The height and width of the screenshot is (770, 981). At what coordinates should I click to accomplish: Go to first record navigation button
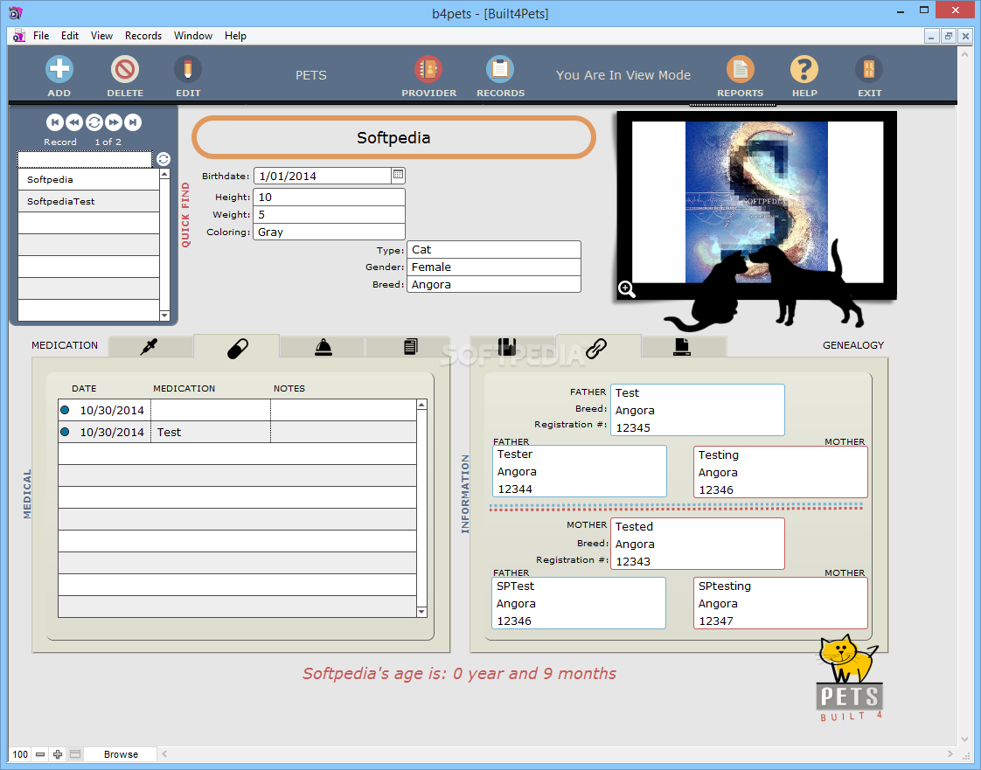point(54,122)
